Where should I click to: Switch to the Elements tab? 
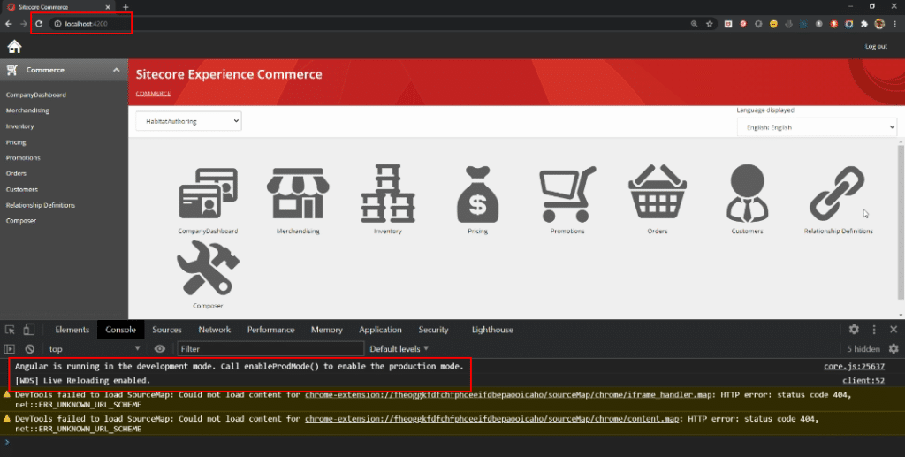[72, 330]
